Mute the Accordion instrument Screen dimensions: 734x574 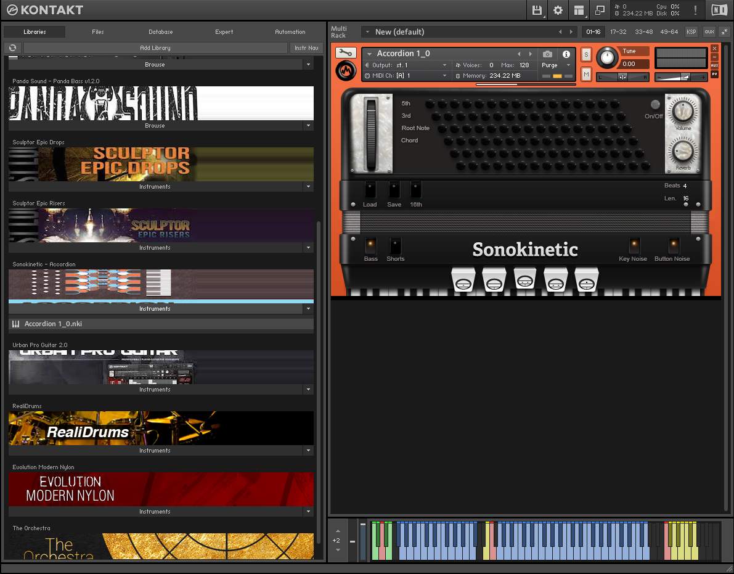pyautogui.click(x=586, y=74)
